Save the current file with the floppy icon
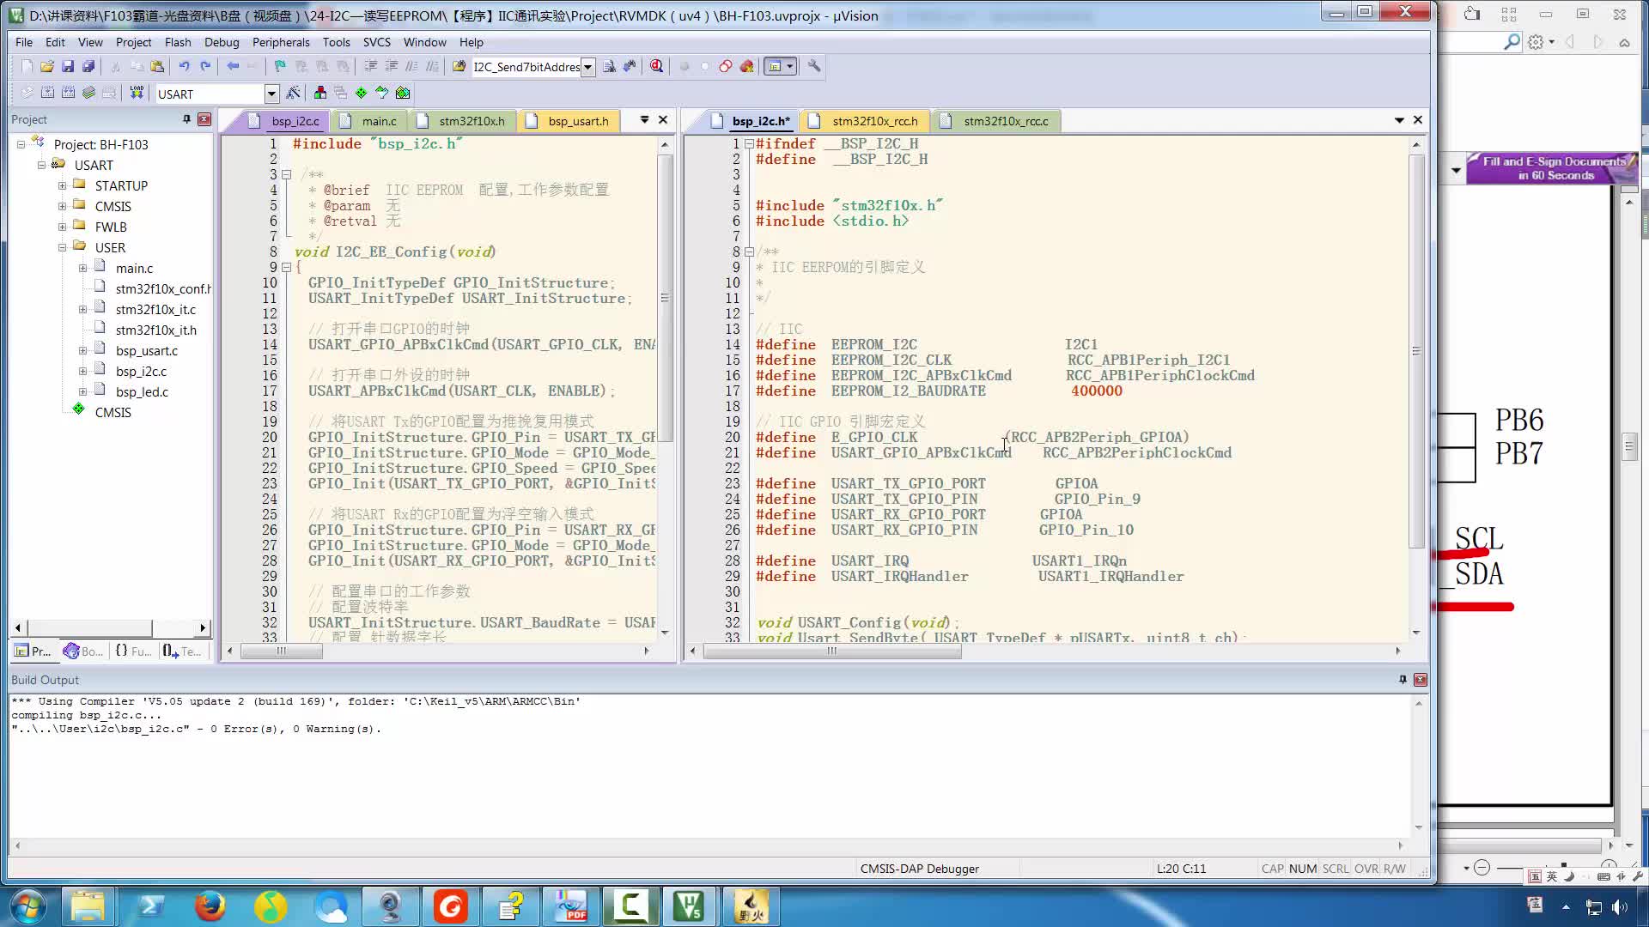The height and width of the screenshot is (927, 1649). [68, 66]
